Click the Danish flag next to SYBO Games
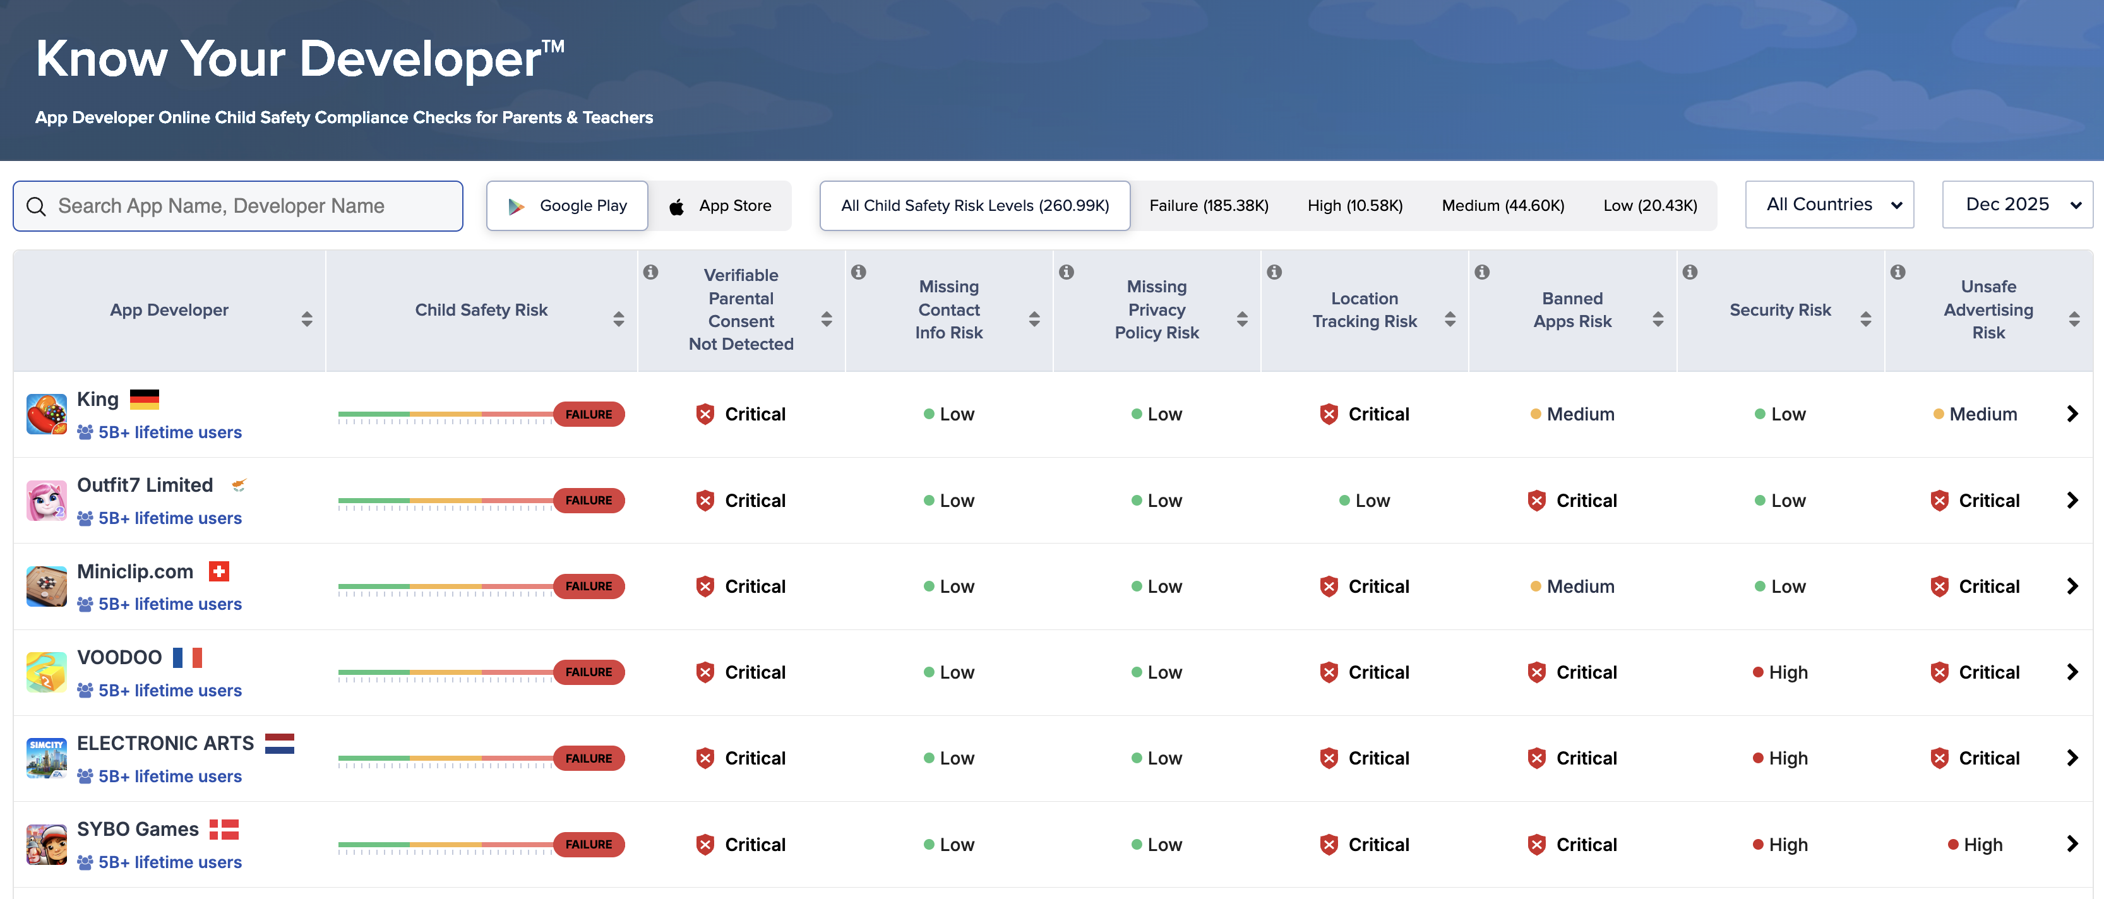Screen dimensions: 2104x899 coord(224,830)
